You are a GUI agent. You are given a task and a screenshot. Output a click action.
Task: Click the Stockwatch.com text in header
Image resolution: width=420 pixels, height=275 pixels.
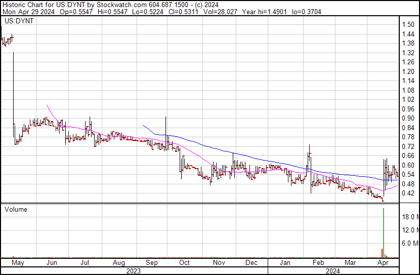121,5
